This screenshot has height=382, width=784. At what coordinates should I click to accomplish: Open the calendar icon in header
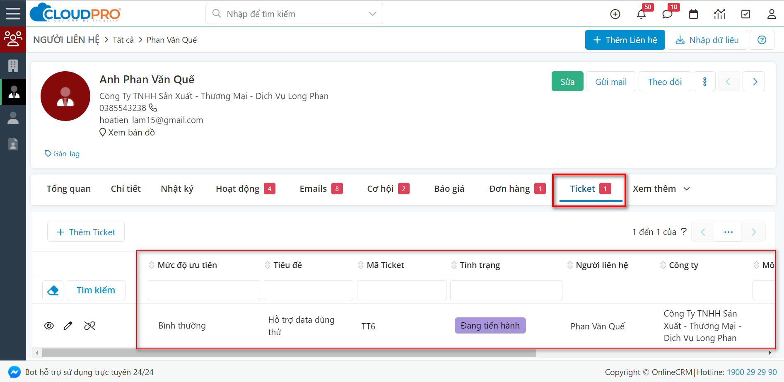(693, 14)
